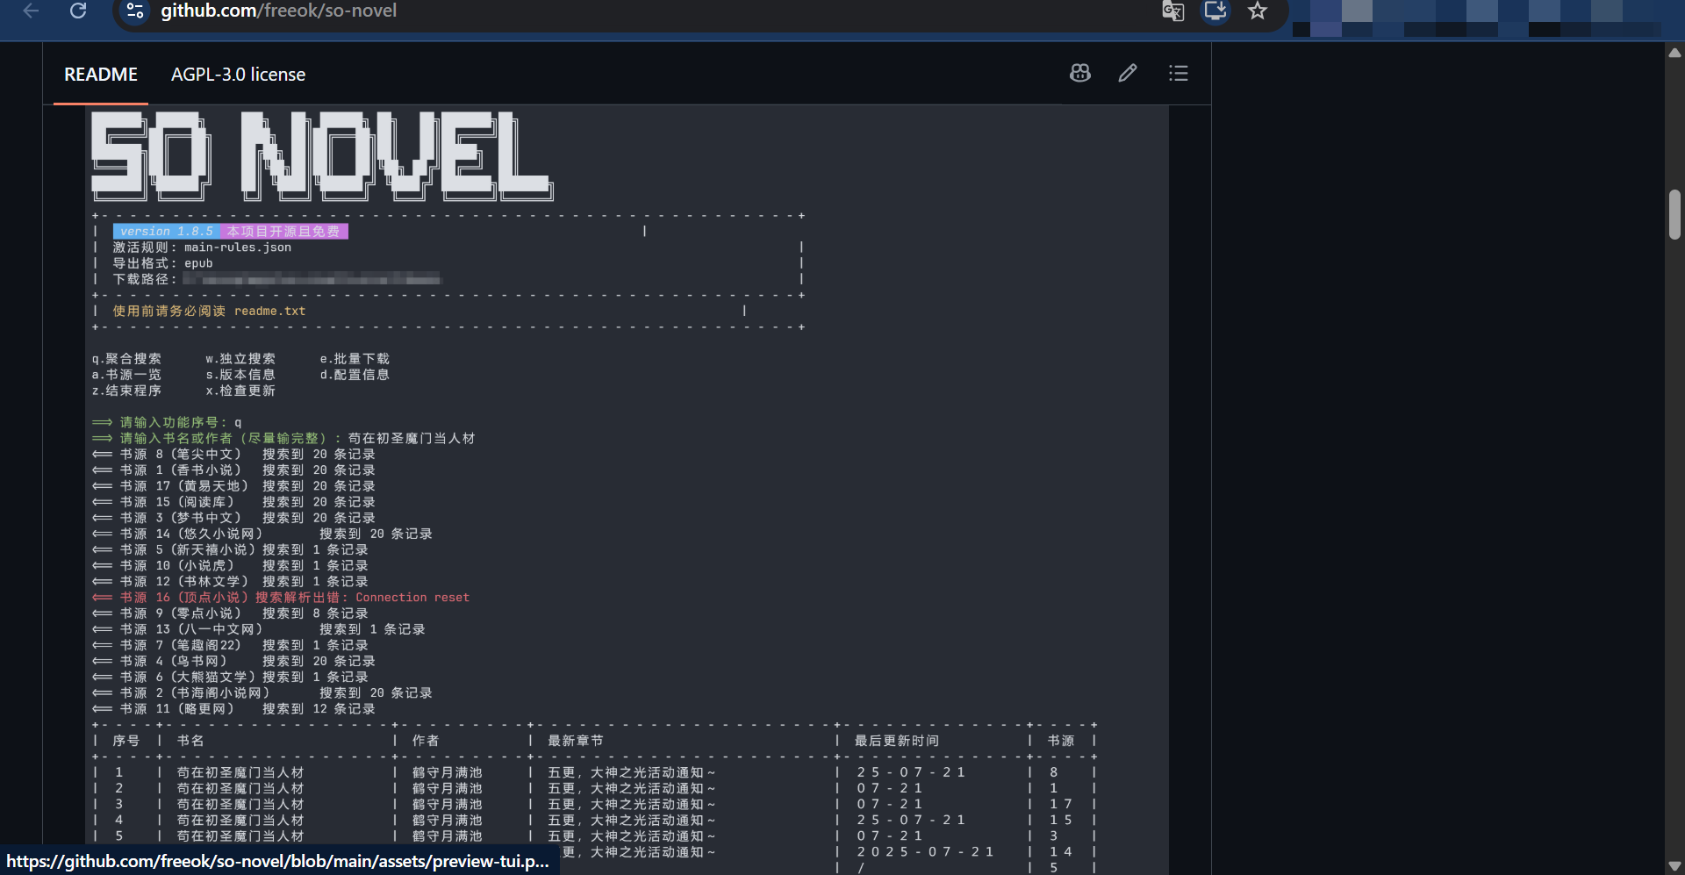Click the "z.结束程序" menu option text
Image resolution: width=1685 pixels, height=875 pixels.
(x=126, y=391)
